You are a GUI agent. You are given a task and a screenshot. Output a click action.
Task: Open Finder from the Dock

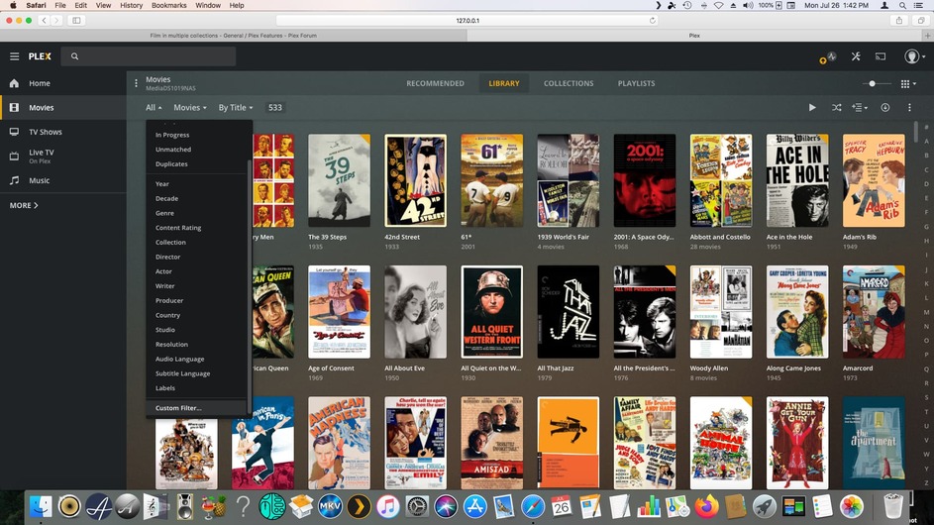click(41, 507)
